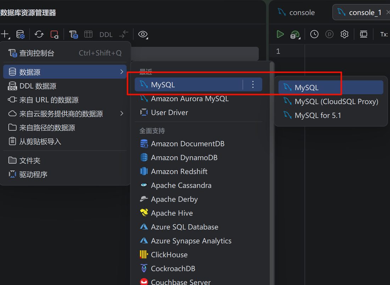This screenshot has height=285, width=390.
Task: Click the red disconnect data source icon
Action: tap(55, 34)
